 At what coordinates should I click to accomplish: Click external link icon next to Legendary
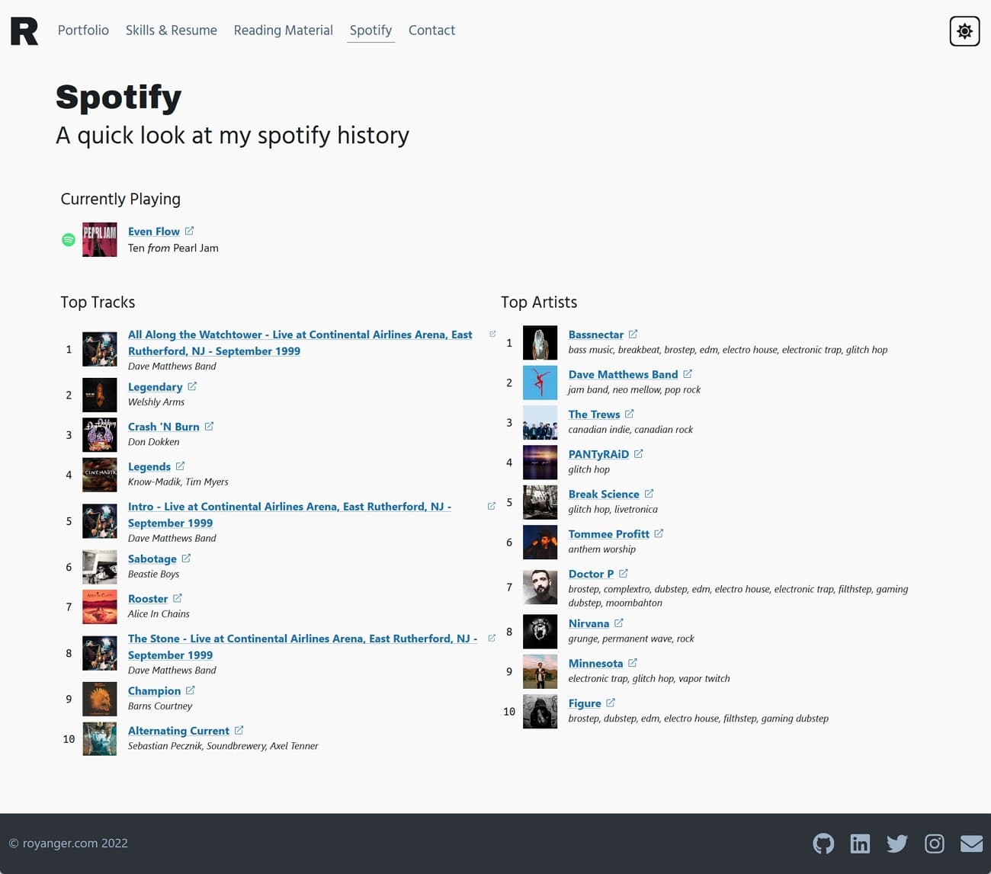click(192, 386)
